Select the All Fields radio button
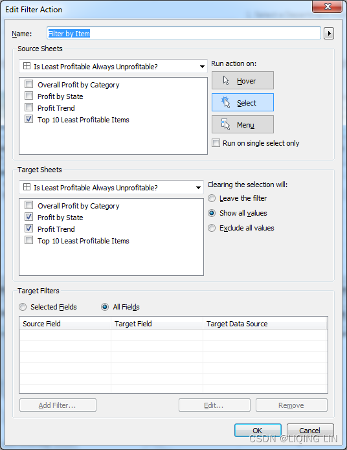 [105, 307]
